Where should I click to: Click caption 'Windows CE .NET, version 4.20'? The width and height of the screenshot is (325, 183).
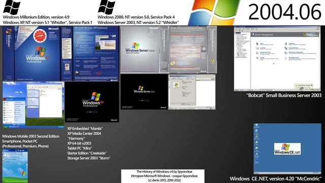276,178
